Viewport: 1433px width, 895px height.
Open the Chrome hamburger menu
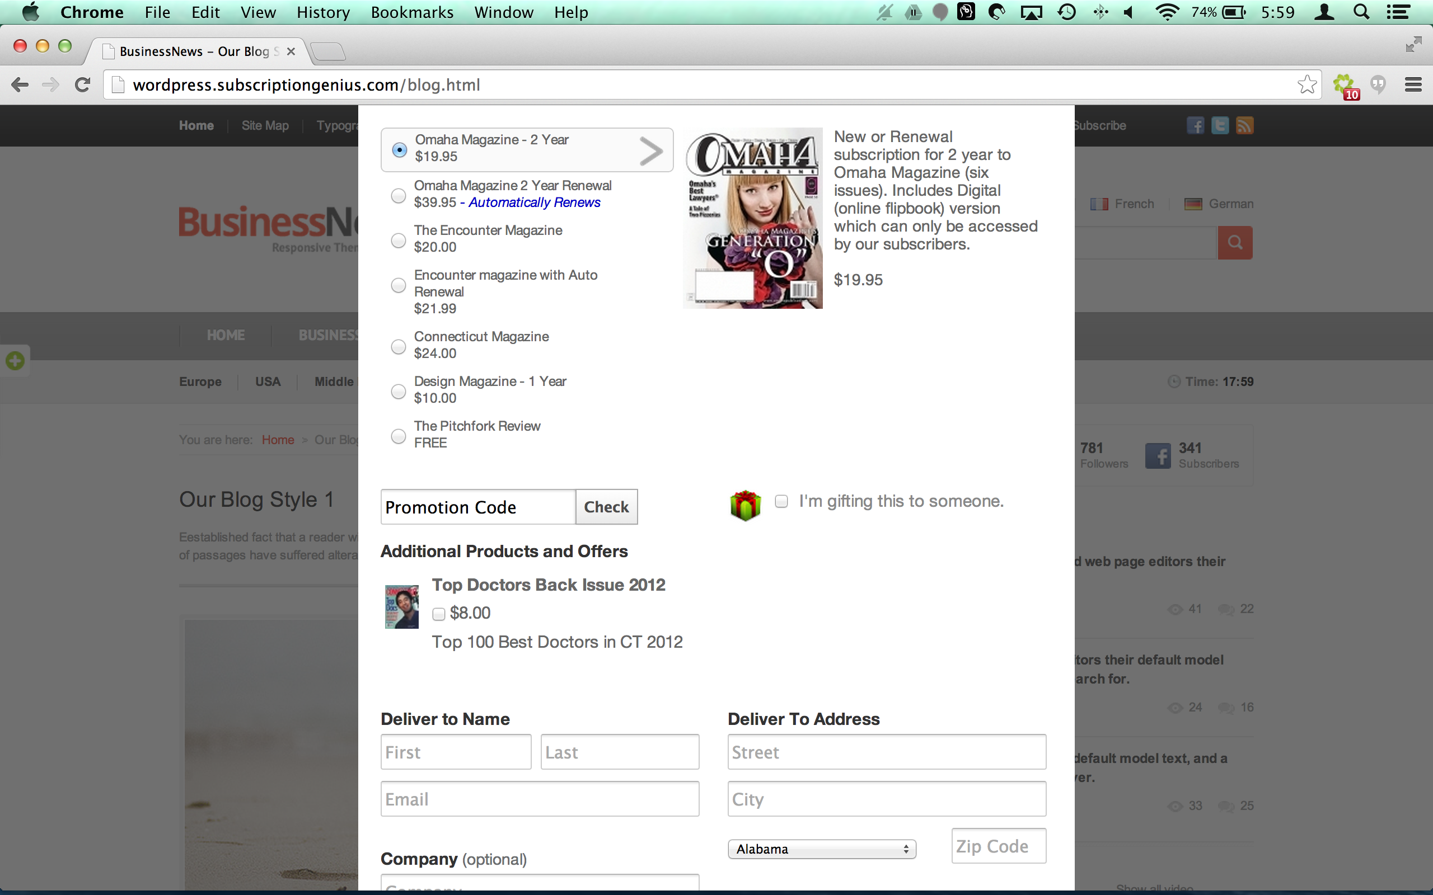coord(1413,84)
